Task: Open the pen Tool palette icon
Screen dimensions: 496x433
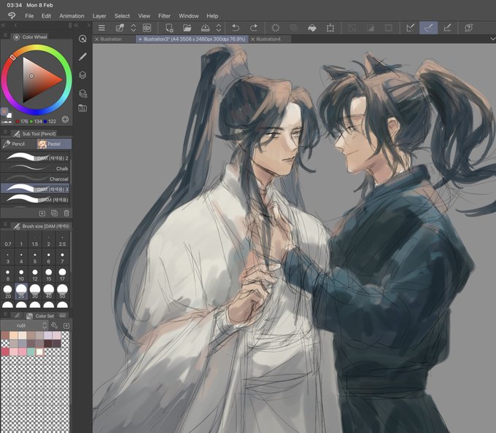Action: click(82, 57)
